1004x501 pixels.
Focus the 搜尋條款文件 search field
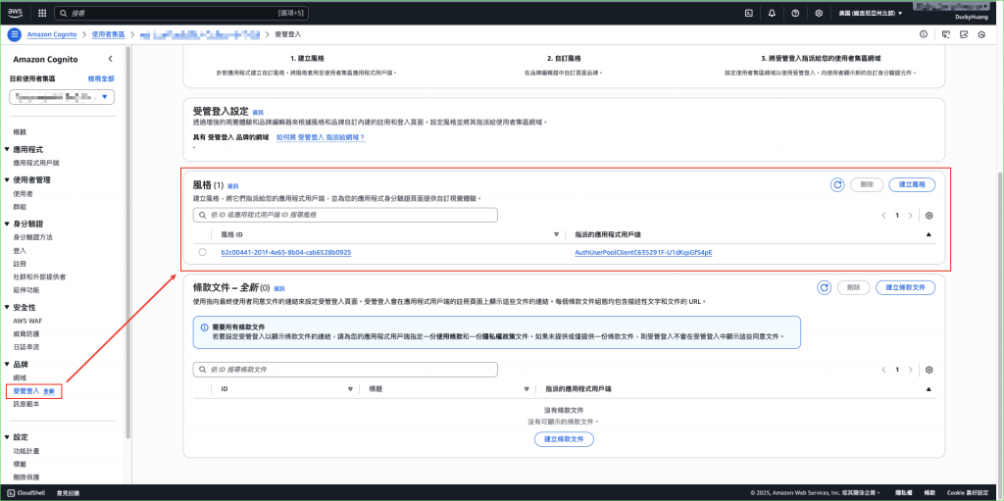tap(345, 370)
